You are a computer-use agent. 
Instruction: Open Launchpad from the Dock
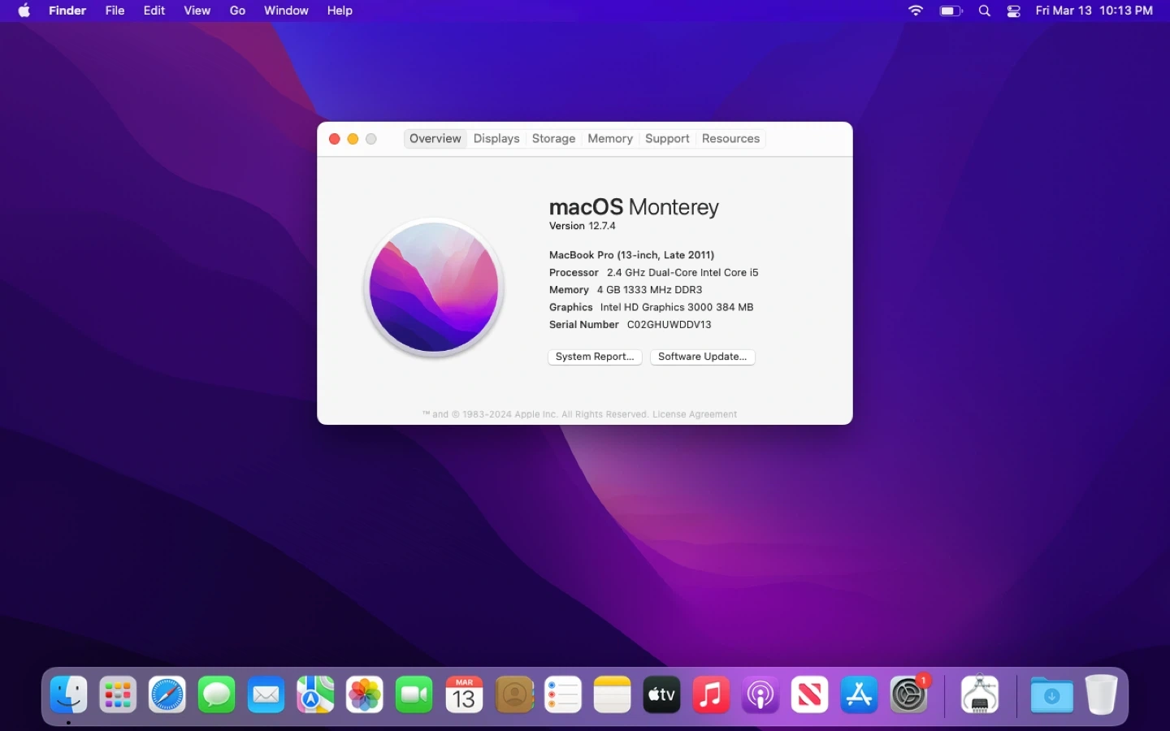tap(118, 695)
